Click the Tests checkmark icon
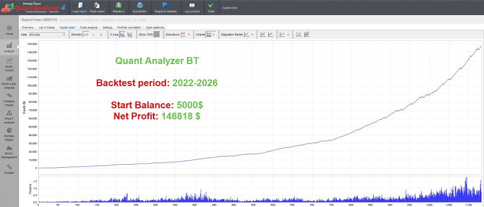This screenshot has width=484, height=207. tap(211, 5)
